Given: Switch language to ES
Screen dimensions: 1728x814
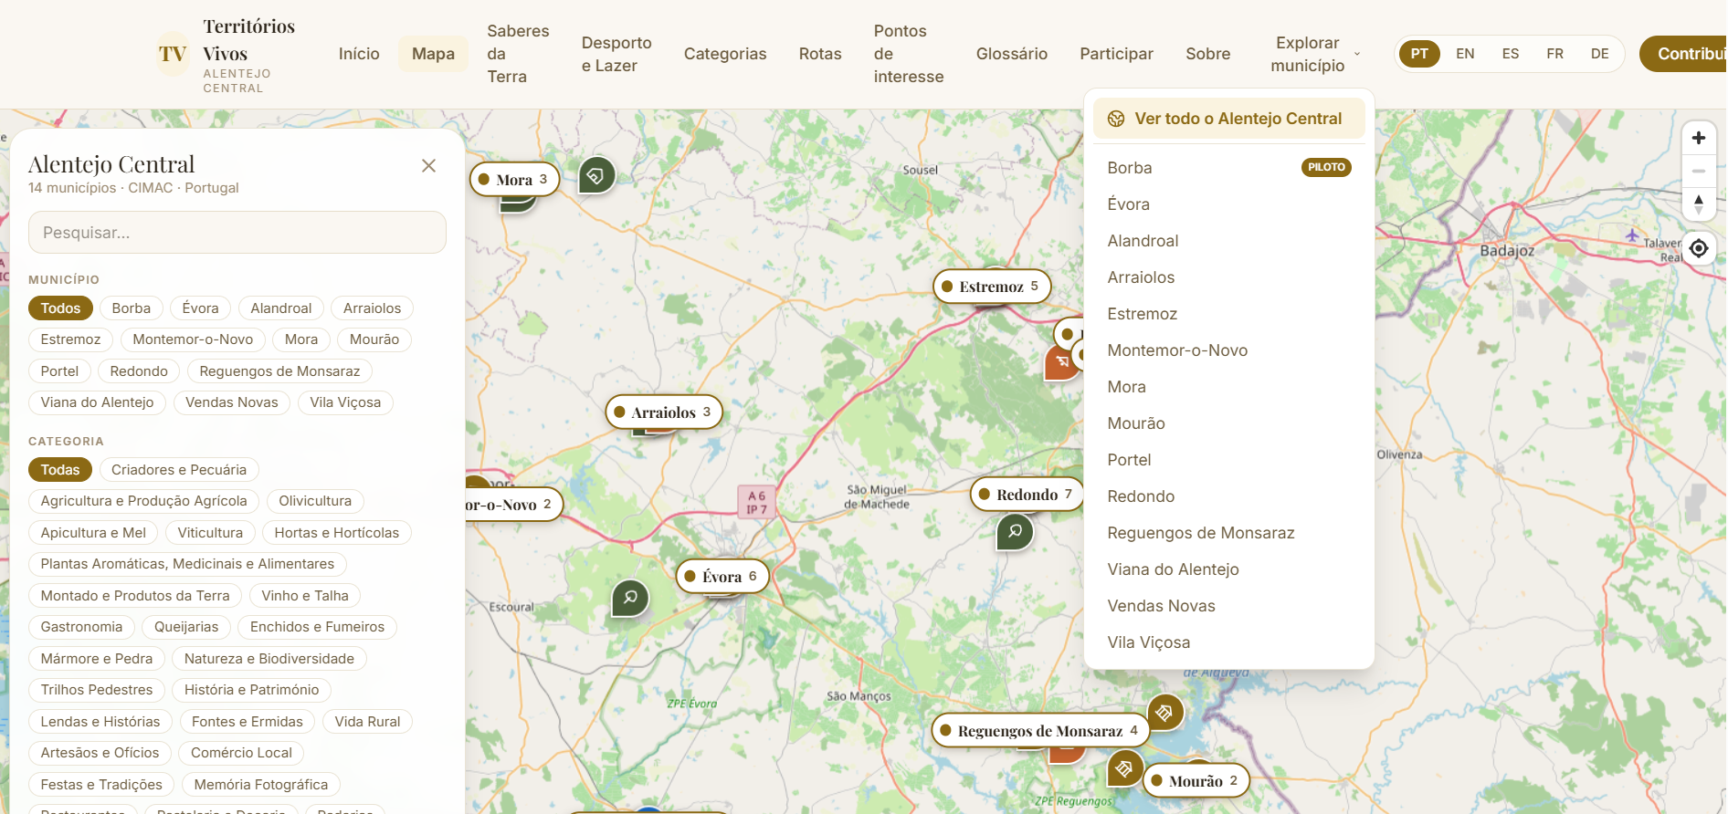Looking at the screenshot, I should [x=1511, y=54].
